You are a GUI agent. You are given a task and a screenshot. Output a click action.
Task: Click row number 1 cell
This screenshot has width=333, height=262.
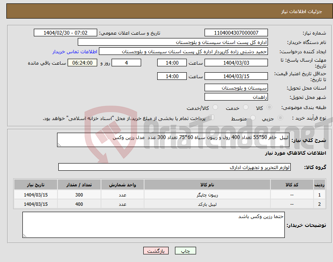pos(319,195)
